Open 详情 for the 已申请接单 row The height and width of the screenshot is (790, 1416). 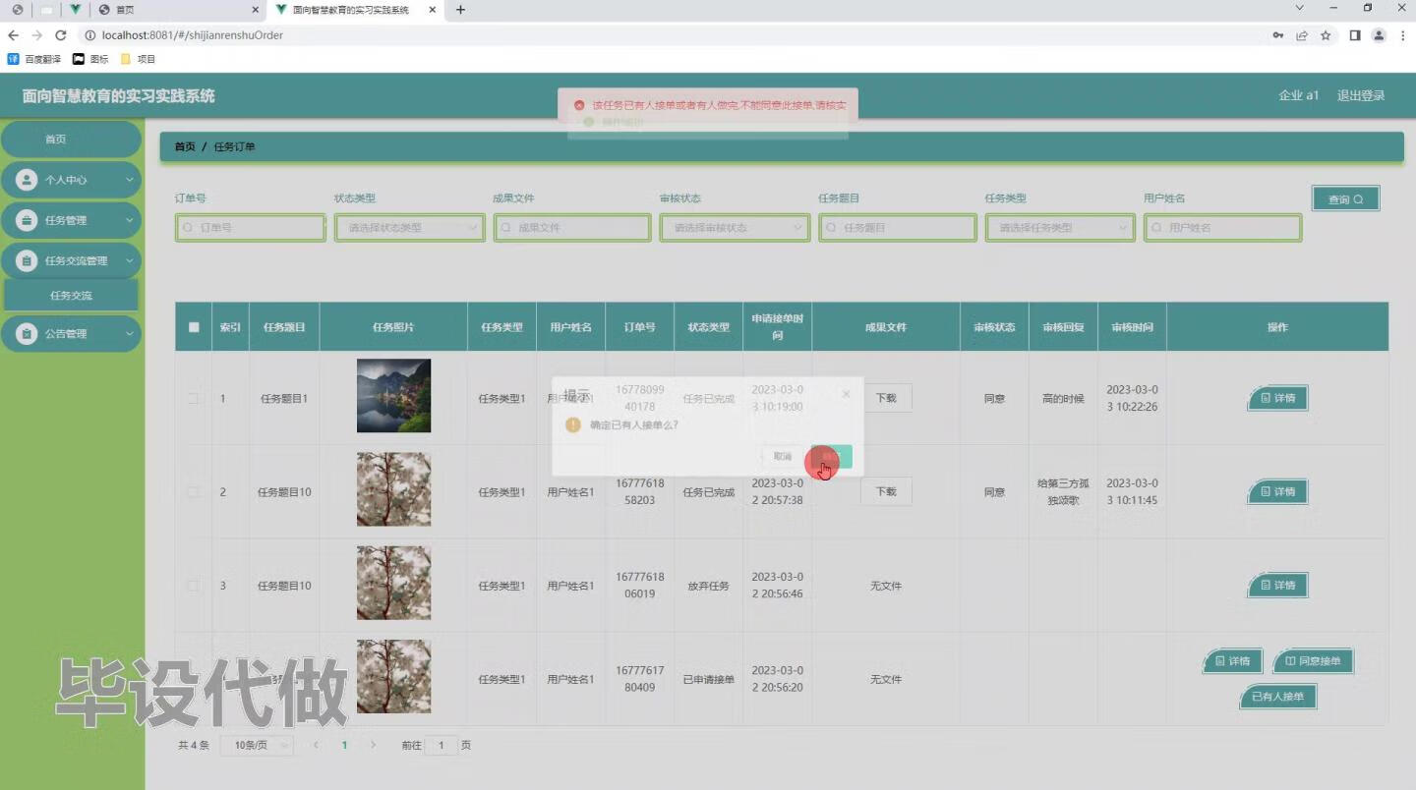(x=1232, y=661)
